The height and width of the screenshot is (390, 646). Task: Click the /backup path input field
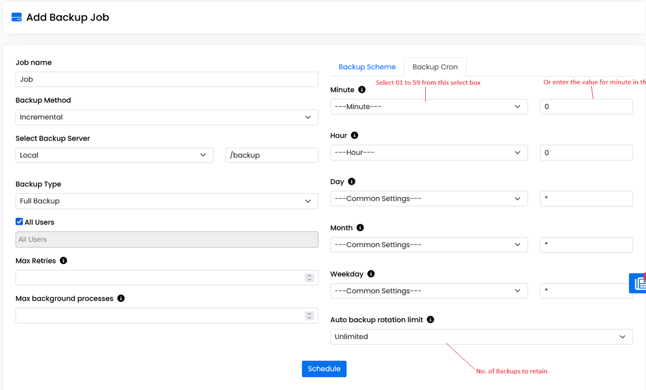[x=271, y=155]
